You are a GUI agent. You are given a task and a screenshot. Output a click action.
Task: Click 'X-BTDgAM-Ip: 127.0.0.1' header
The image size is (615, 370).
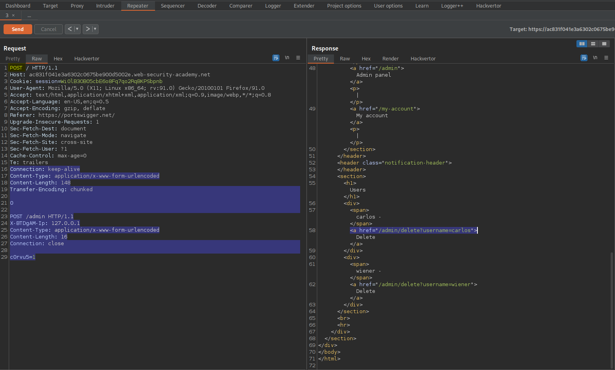[x=45, y=223]
